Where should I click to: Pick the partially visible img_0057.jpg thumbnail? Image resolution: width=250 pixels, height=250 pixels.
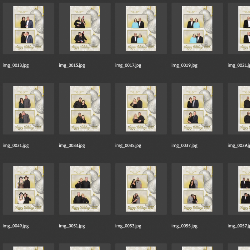point(244,189)
